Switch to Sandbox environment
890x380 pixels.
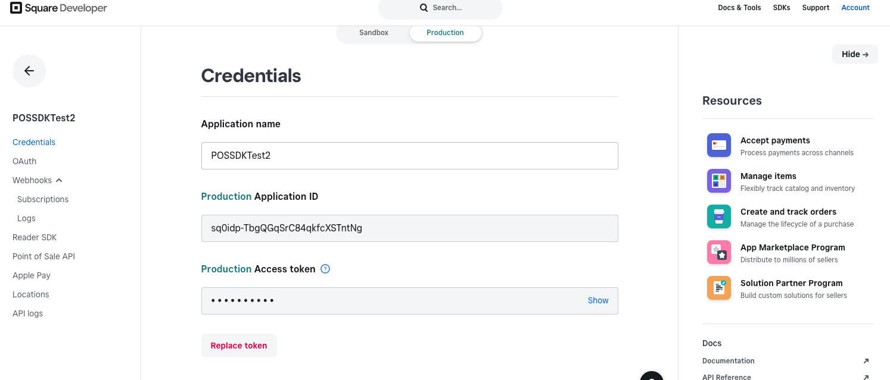pyautogui.click(x=374, y=33)
